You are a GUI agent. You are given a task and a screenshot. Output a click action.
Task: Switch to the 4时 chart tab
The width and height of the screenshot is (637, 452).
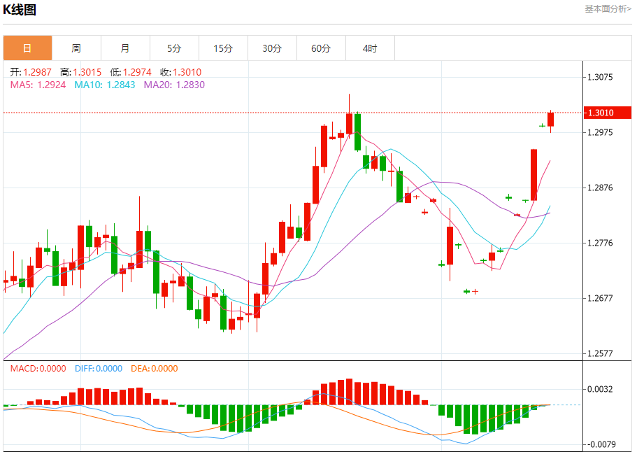370,48
